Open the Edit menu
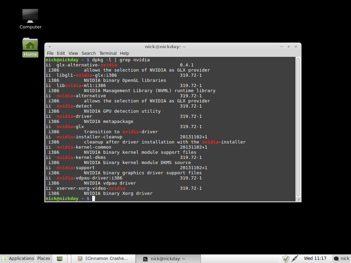The height and width of the screenshot is (263, 351). [x=61, y=53]
